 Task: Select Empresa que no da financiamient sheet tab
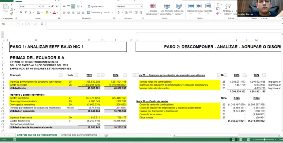coord(37,135)
